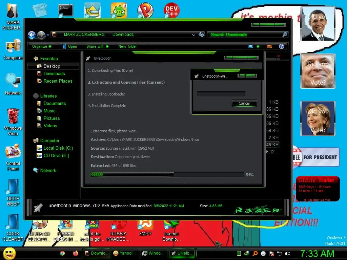
Task: Open Documents library
Action: tap(52, 104)
